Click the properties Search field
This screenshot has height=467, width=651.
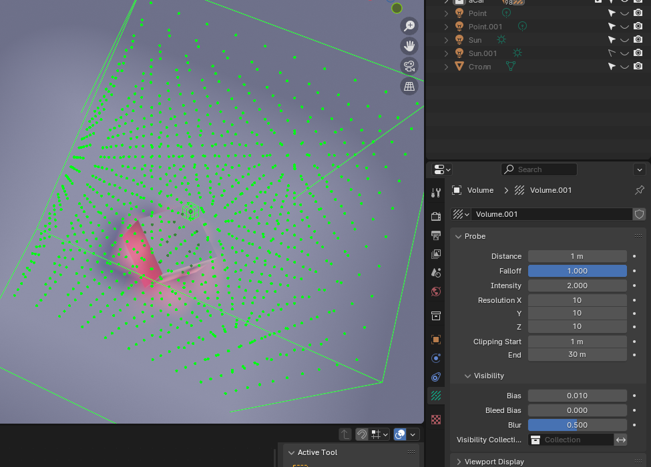click(539, 169)
